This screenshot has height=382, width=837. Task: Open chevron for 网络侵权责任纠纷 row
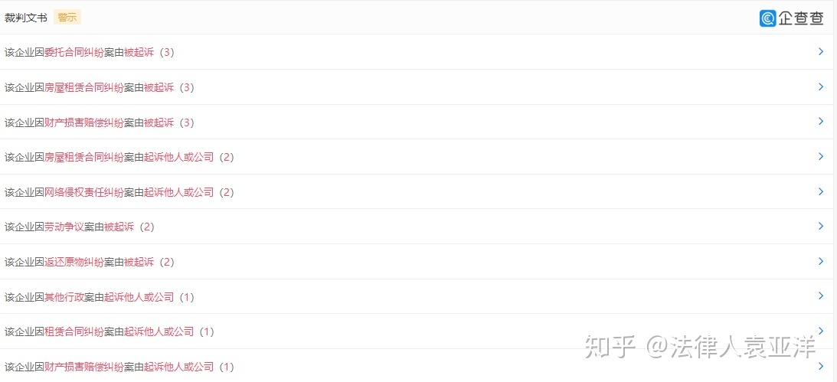(x=821, y=191)
